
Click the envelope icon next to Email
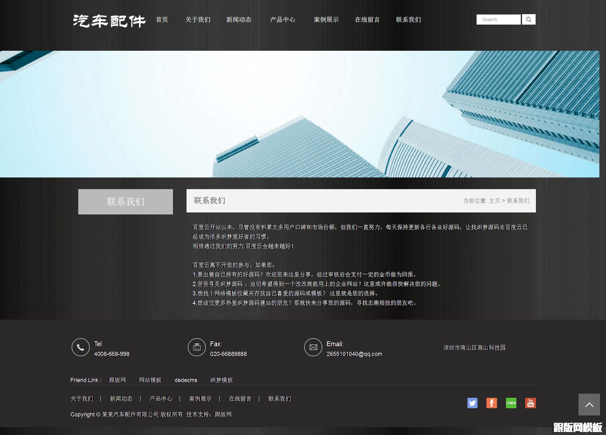click(313, 348)
